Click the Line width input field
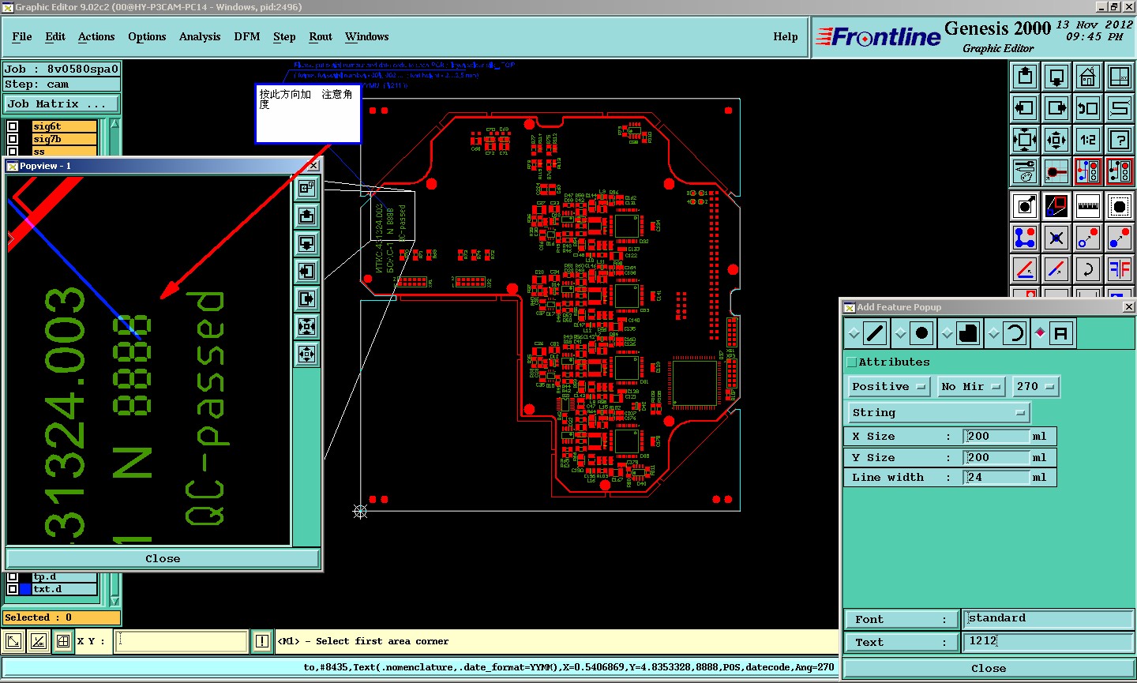 997,478
